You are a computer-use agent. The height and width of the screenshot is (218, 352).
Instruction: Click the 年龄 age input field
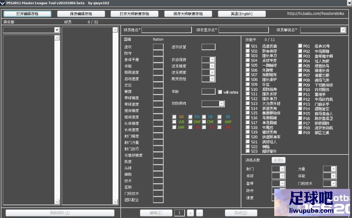(x=208, y=91)
